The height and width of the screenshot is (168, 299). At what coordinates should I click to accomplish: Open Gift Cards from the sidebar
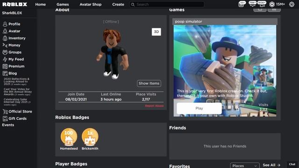pyautogui.click(x=14, y=119)
